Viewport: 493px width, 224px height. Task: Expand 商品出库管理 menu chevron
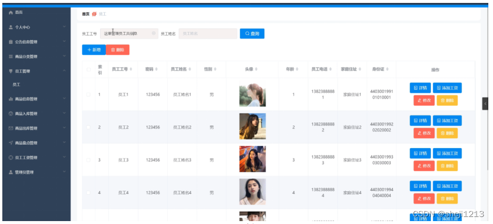pyautogui.click(x=64, y=128)
